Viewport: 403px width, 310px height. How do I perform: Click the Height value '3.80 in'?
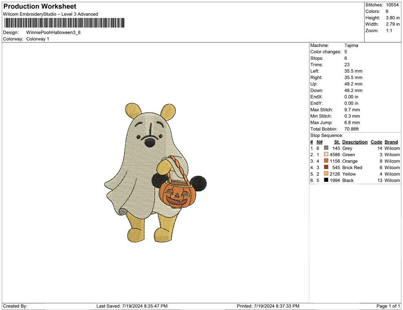pos(392,18)
